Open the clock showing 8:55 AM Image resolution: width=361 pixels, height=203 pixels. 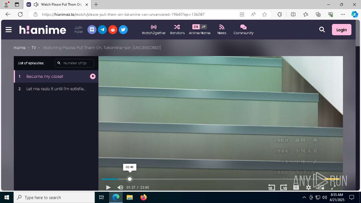tap(337, 197)
